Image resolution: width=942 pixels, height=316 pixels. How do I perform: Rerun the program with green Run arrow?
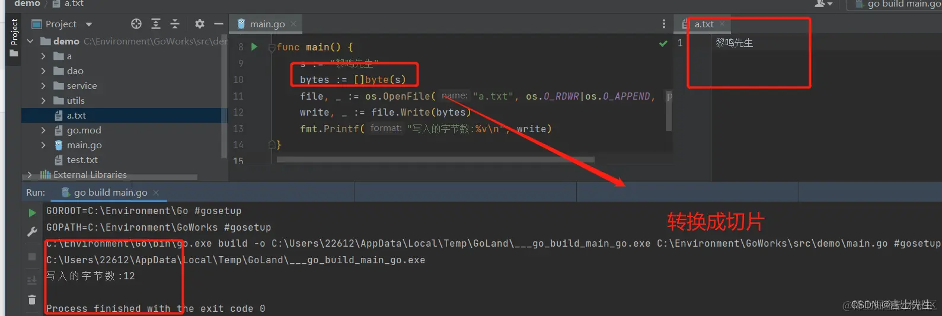[32, 213]
